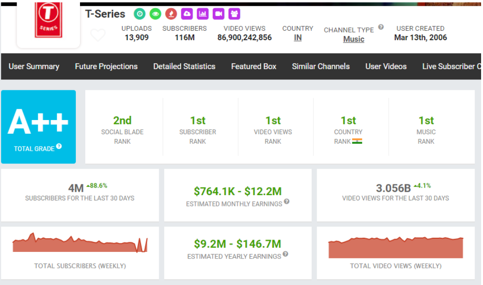Click the red flame badge icon
483x285 pixels.
tap(171, 14)
